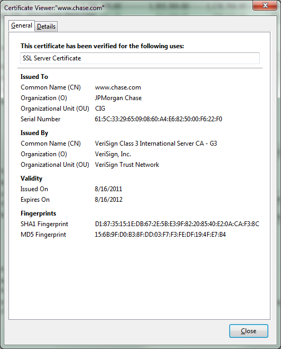This screenshot has width=281, height=349.
Task: Click the Expires On label
Action: [35, 200]
